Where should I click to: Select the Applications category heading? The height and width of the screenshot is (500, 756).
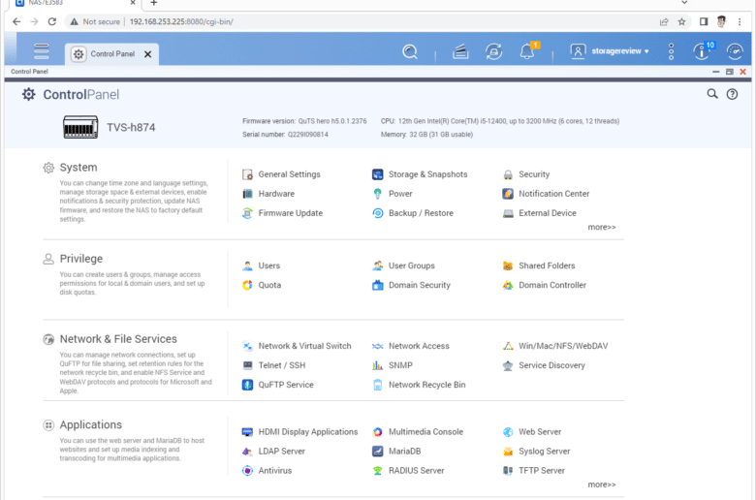[x=91, y=424]
